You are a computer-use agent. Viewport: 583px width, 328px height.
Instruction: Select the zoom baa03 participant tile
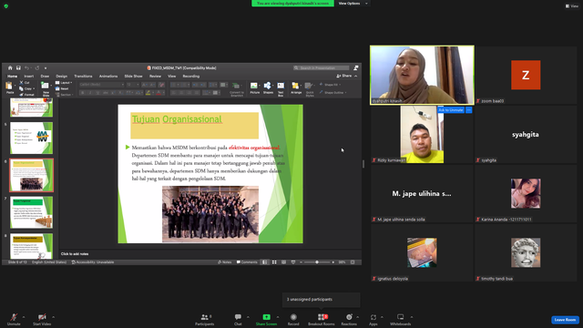coord(526,75)
